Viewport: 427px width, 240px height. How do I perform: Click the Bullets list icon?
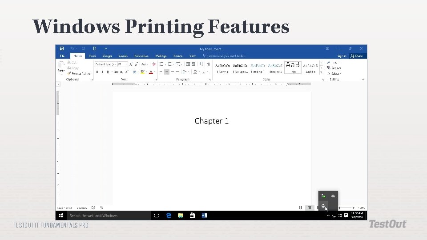click(x=161, y=64)
